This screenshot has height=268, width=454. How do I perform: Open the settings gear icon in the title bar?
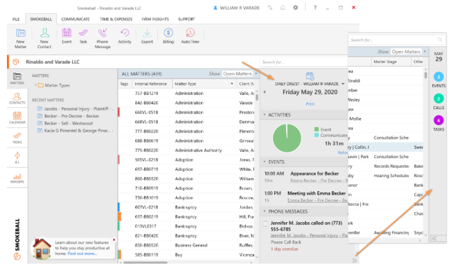(x=296, y=8)
